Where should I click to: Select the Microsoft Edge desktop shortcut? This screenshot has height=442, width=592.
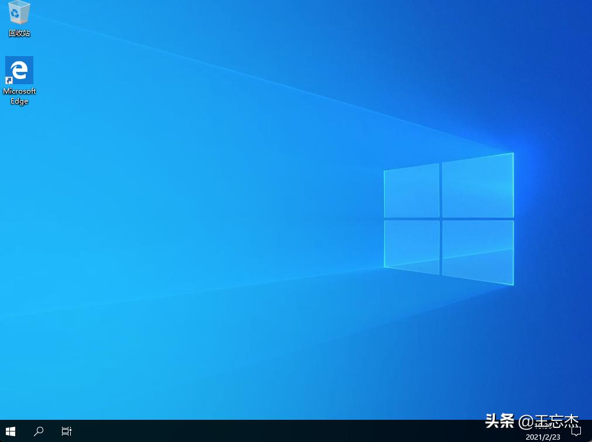pos(19,81)
